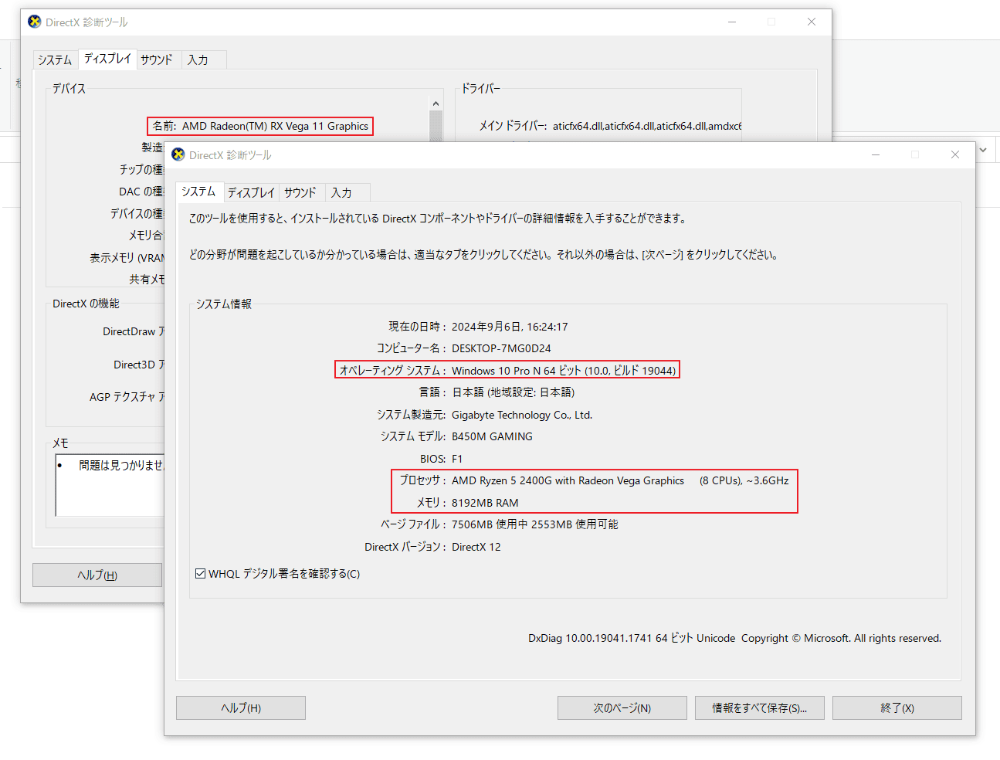Click 次のページ(N) button
Screen dimensions: 1000x760
(622, 707)
